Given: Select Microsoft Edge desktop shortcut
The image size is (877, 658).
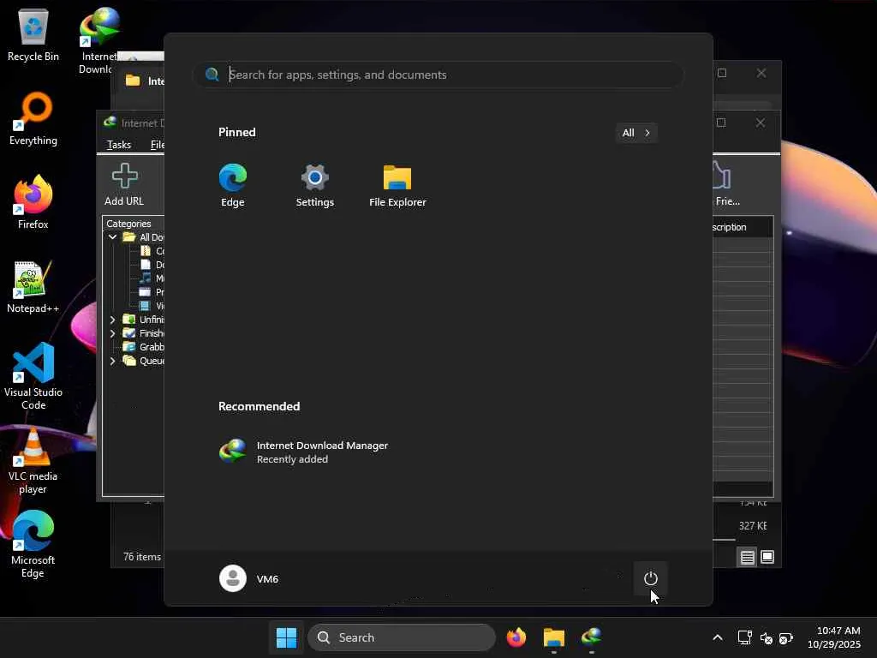Looking at the screenshot, I should pyautogui.click(x=33, y=544).
